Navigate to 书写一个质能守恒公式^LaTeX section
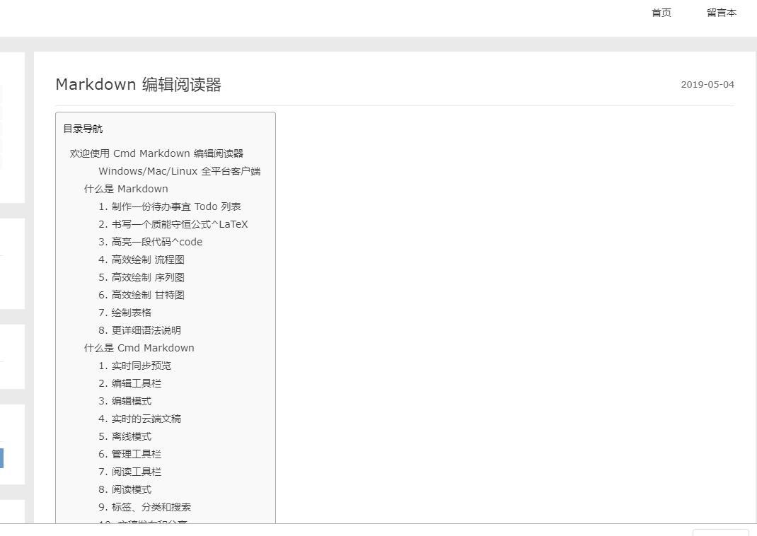Image resolution: width=757 pixels, height=536 pixels. [x=179, y=224]
